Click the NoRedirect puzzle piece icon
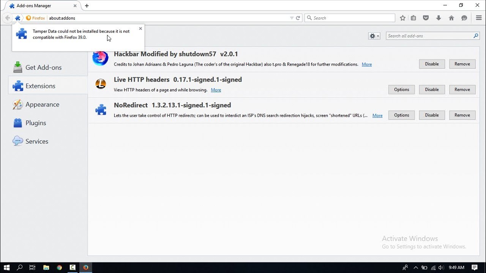Screen dimensions: 486x273 [x=101, y=110]
